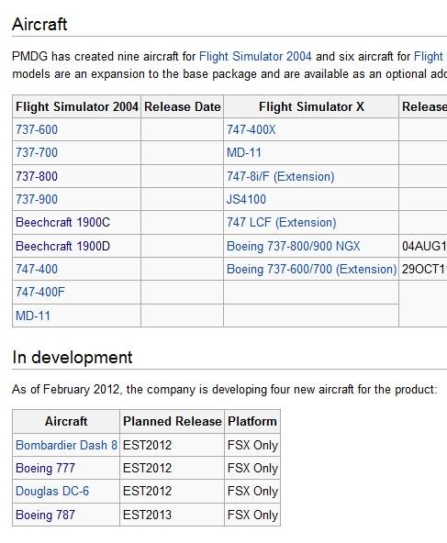Click the 747-400X link
The image size is (447, 543).
click(251, 130)
